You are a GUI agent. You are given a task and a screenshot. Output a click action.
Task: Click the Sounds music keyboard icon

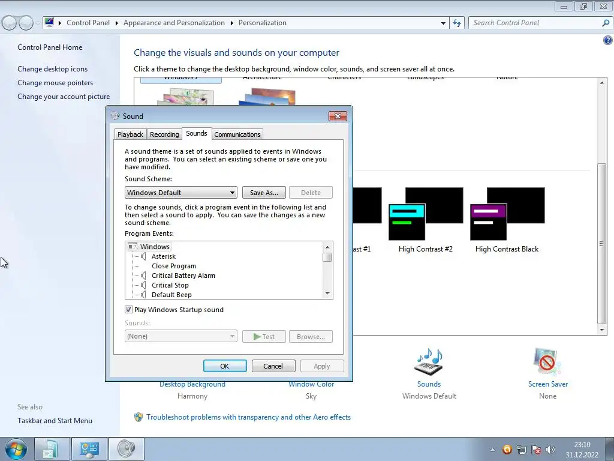pyautogui.click(x=429, y=362)
